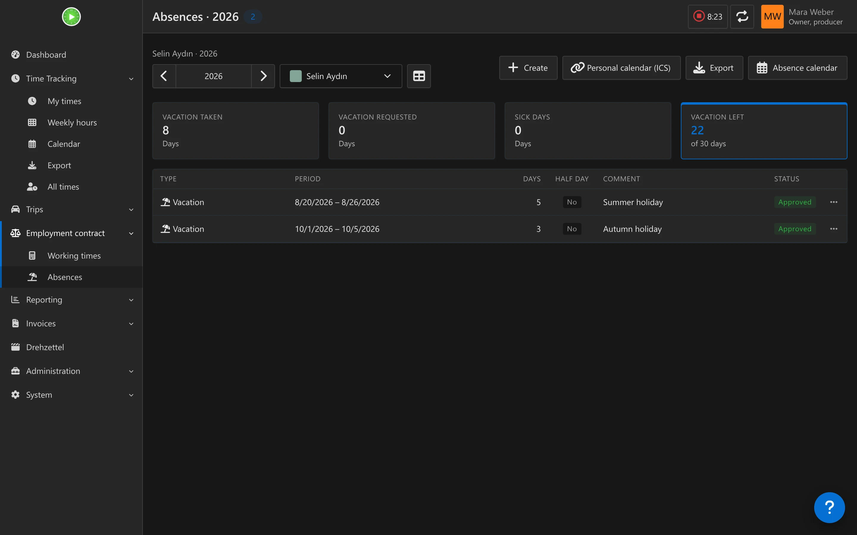The height and width of the screenshot is (535, 857).
Task: Click the Administration toolbox icon
Action: coord(15,371)
